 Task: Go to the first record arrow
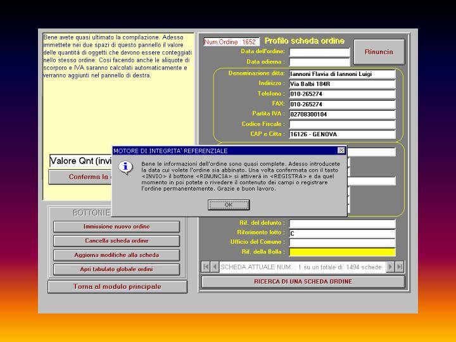tap(206, 267)
